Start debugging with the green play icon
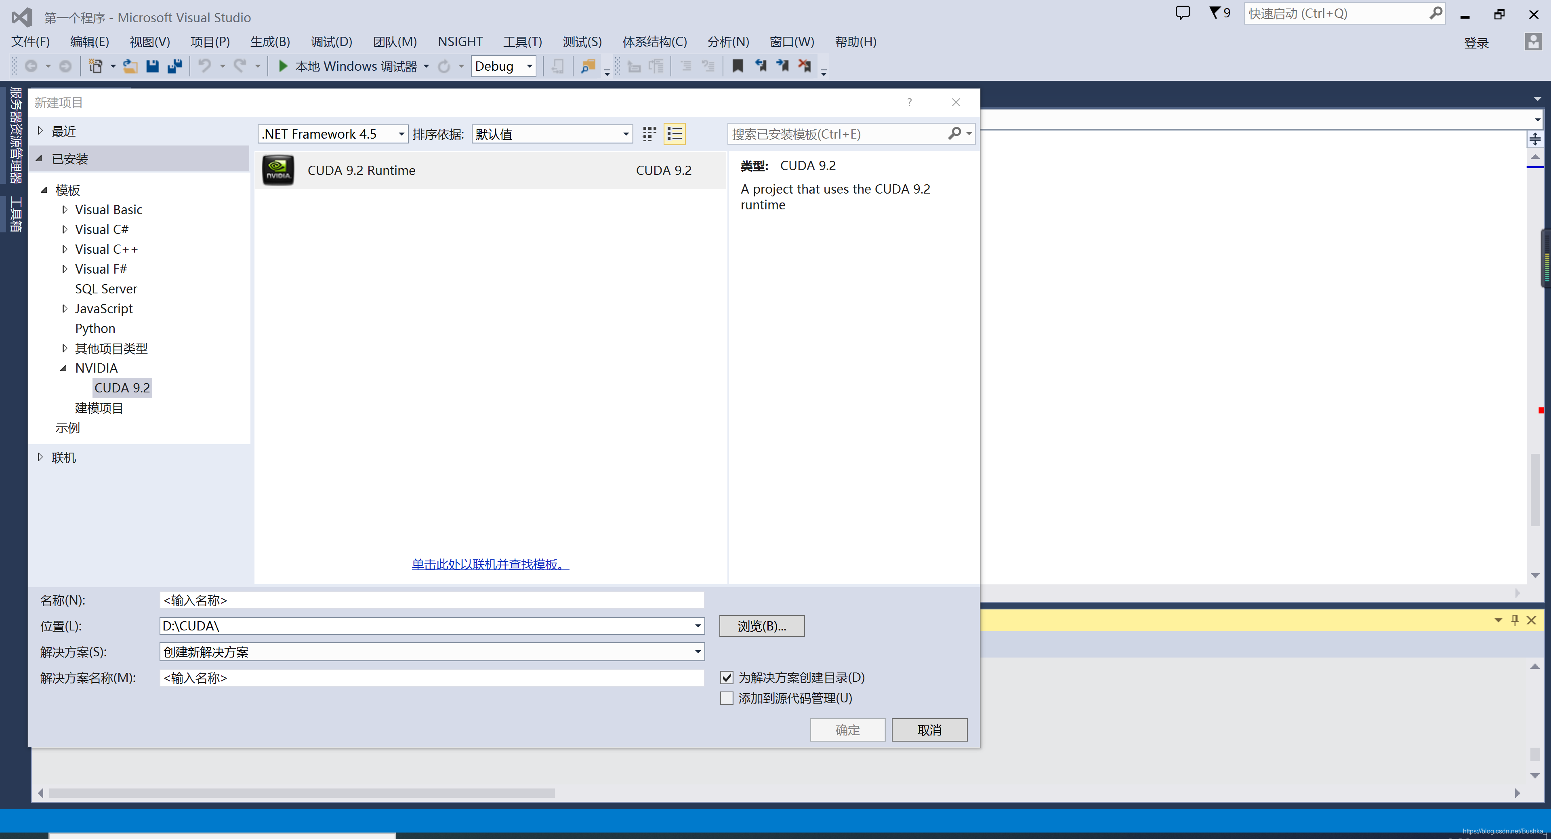This screenshot has height=839, width=1551. [282, 65]
